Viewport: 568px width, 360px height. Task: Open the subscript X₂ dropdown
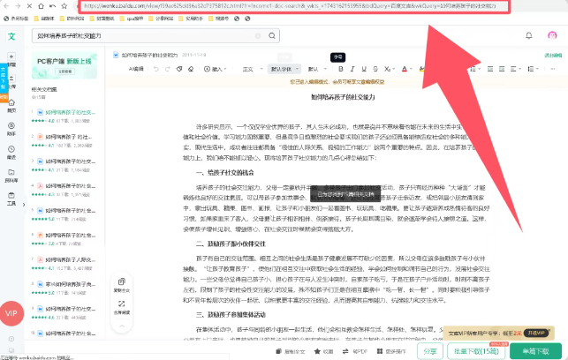(x=390, y=69)
